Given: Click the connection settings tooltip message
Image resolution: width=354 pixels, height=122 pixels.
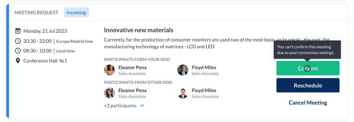Looking at the screenshot, I should coord(307,50).
